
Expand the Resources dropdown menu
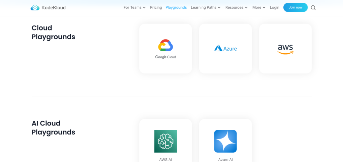(x=236, y=7)
